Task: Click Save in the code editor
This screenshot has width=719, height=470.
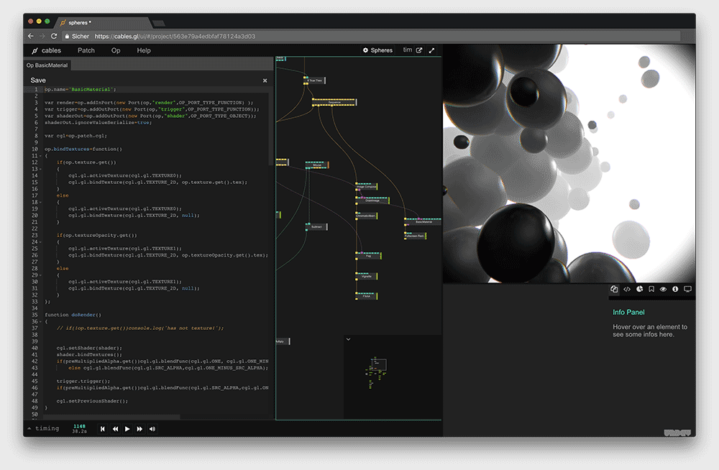Action: pos(38,80)
